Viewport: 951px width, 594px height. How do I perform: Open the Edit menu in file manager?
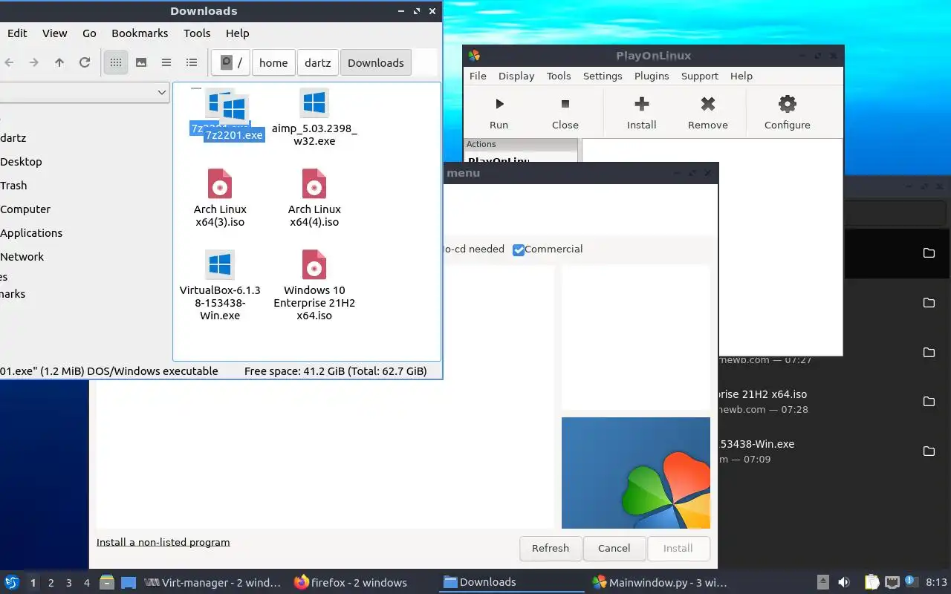17,33
